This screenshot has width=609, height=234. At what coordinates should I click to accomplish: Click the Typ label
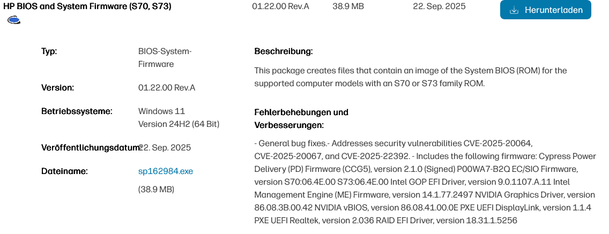(49, 52)
